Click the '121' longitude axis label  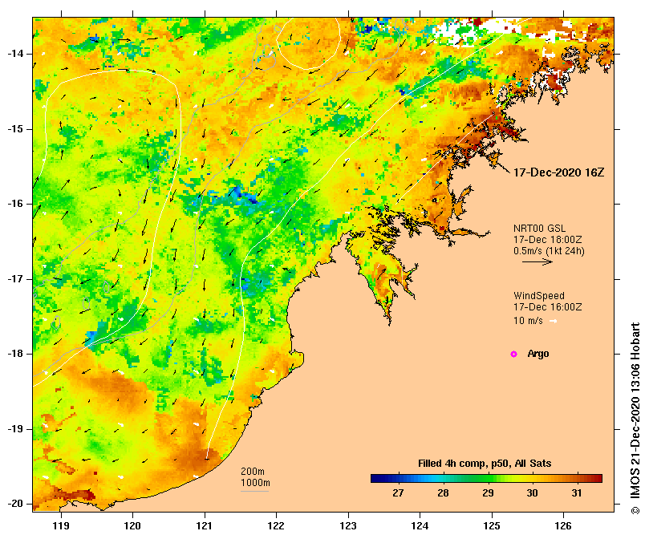205,525
